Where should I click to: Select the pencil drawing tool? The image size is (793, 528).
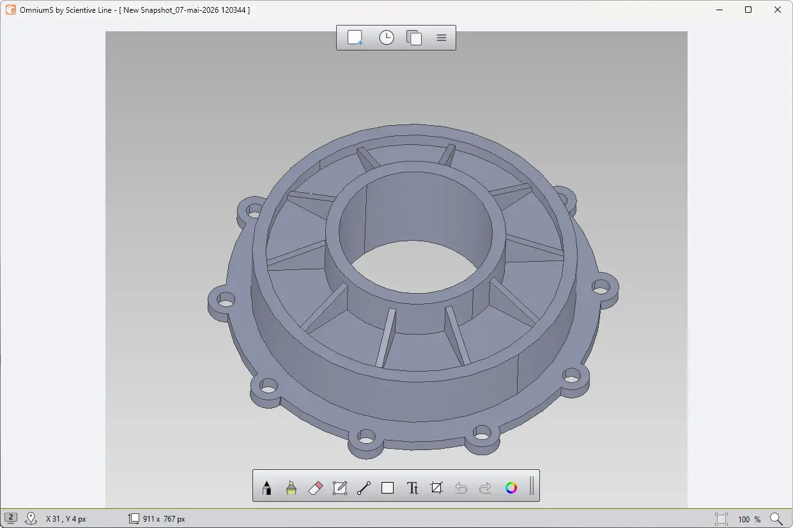[266, 488]
